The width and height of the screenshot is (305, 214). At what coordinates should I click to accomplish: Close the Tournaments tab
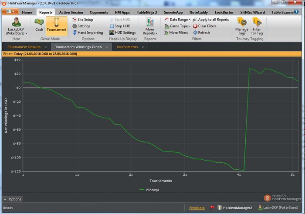[143, 47]
